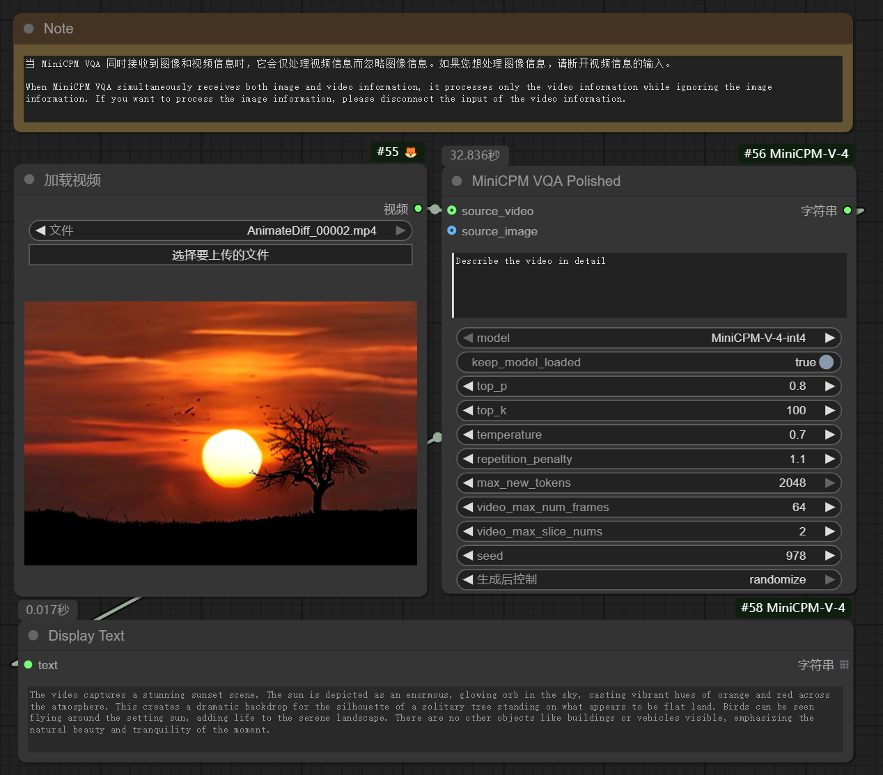The width and height of the screenshot is (883, 775).
Task: Decrease temperature with left arrow
Action: click(468, 435)
